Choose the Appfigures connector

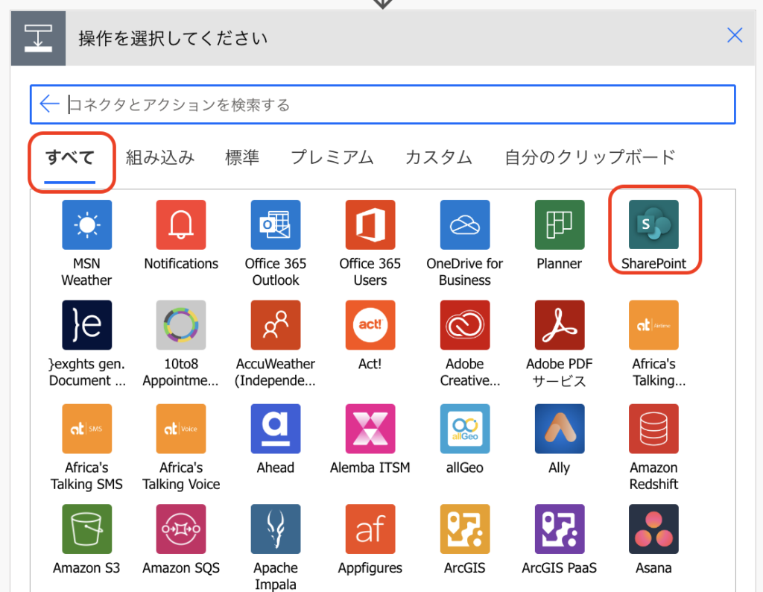[370, 529]
